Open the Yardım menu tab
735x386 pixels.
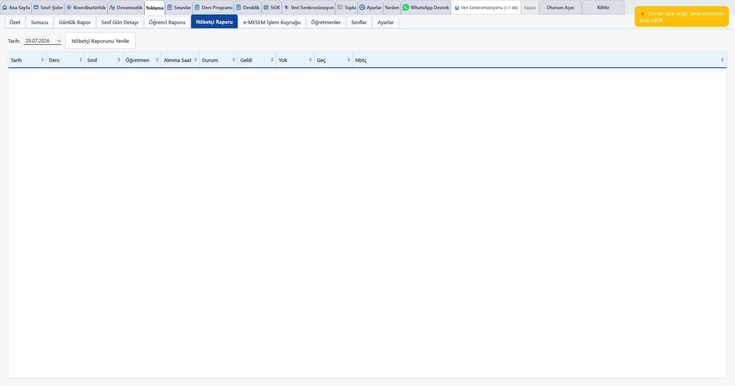(x=392, y=8)
